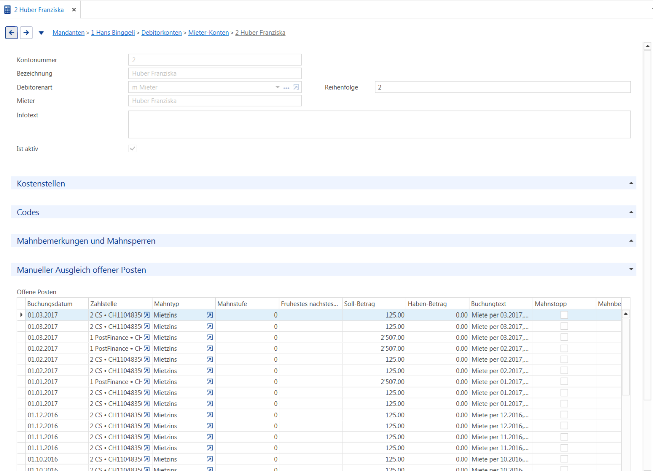Viewport: 653px width, 471px height.
Task: Open Zahlstelle link in the highlighted first row
Action: click(147, 315)
